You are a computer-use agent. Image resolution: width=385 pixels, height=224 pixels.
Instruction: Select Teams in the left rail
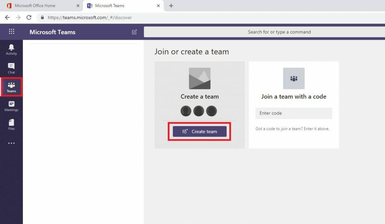(11, 87)
